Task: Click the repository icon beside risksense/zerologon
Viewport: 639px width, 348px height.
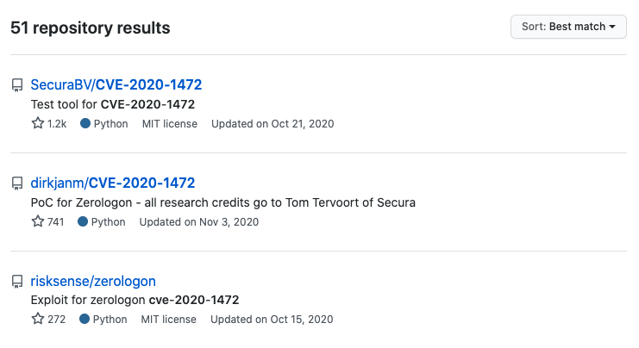Action: click(x=17, y=282)
